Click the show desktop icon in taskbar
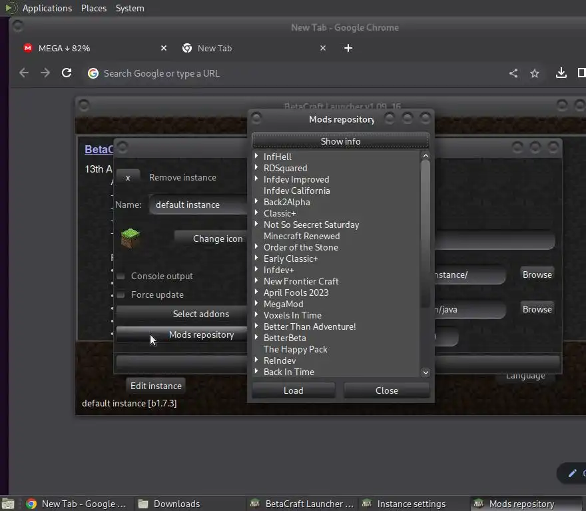Image resolution: width=586 pixels, height=511 pixels. point(8,504)
